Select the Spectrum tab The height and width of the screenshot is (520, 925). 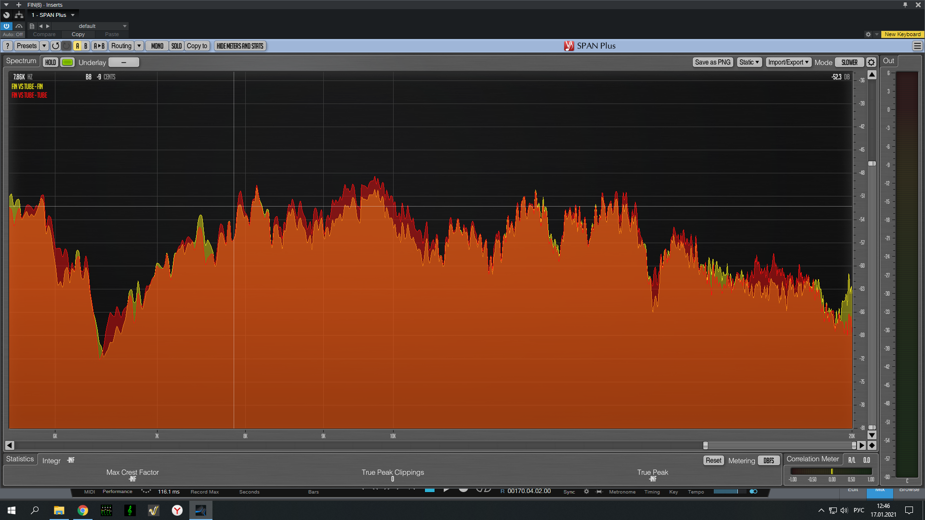(21, 61)
